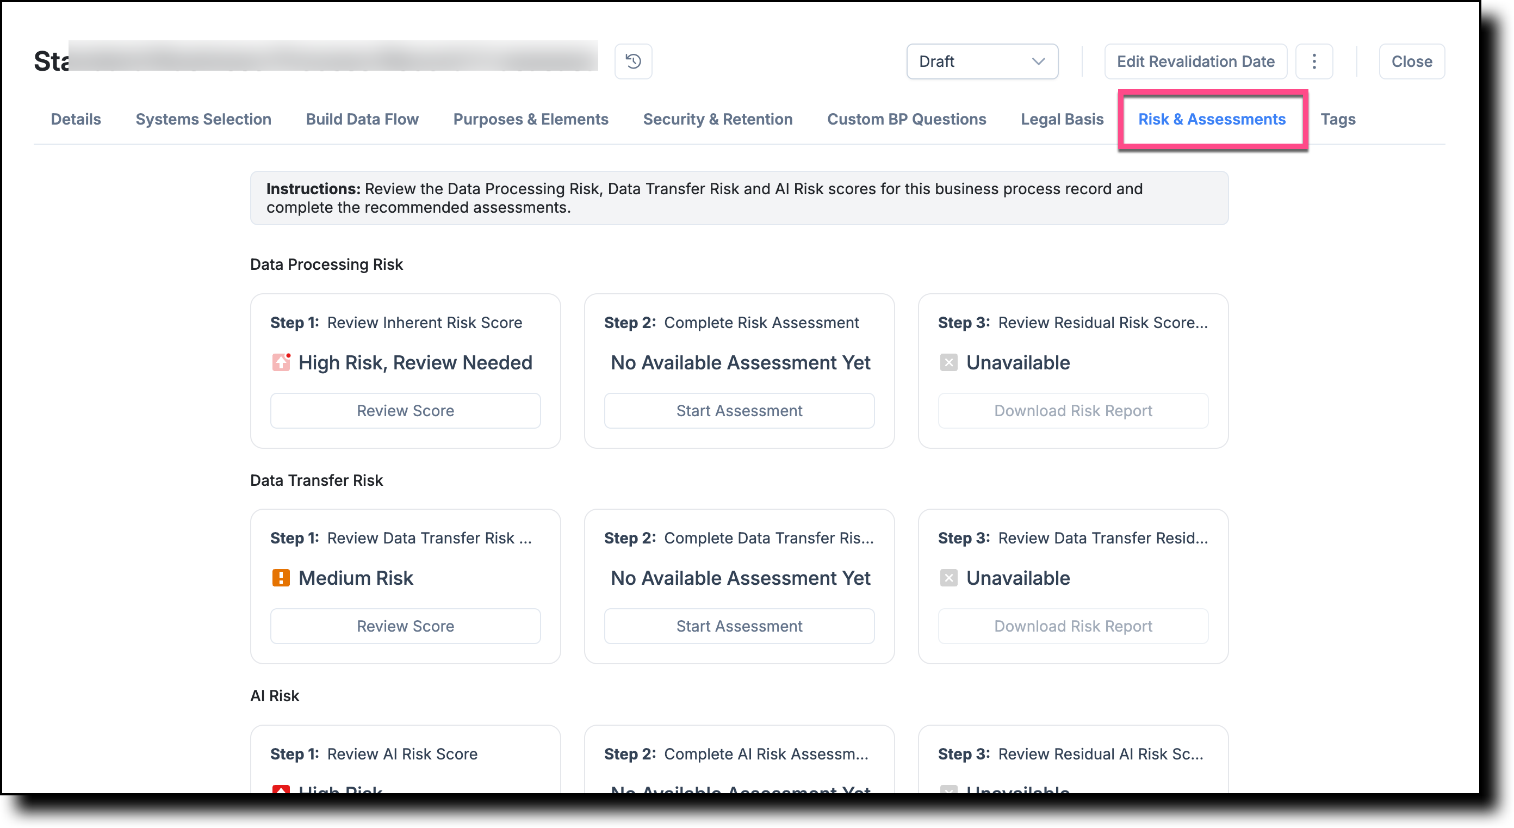Select the Custom BP Questions tab
Image resolution: width=1514 pixels, height=828 pixels.
[x=907, y=119]
